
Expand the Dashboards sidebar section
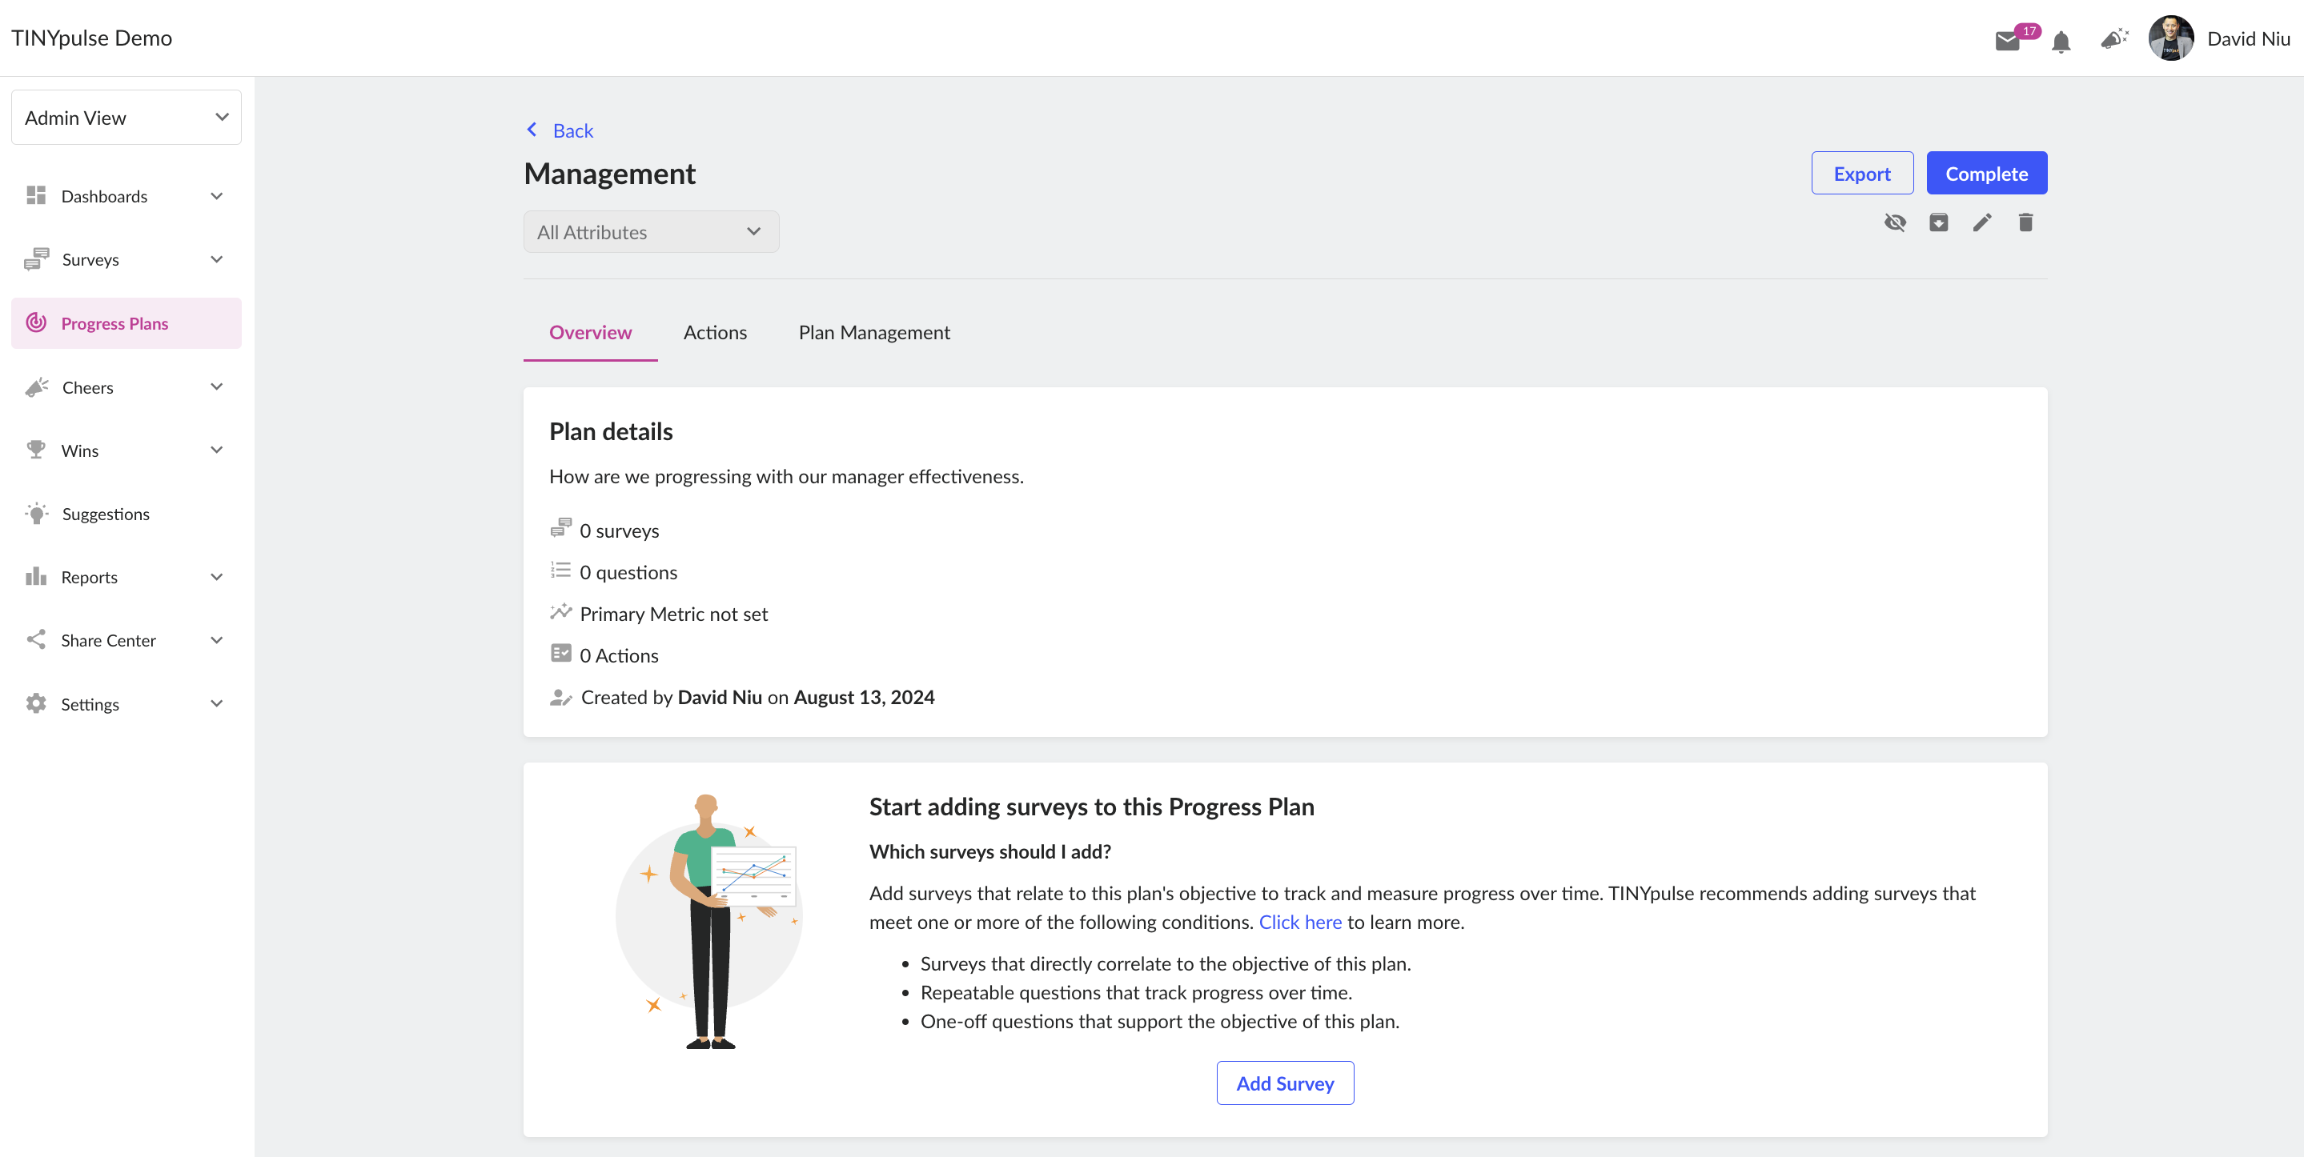pos(126,196)
